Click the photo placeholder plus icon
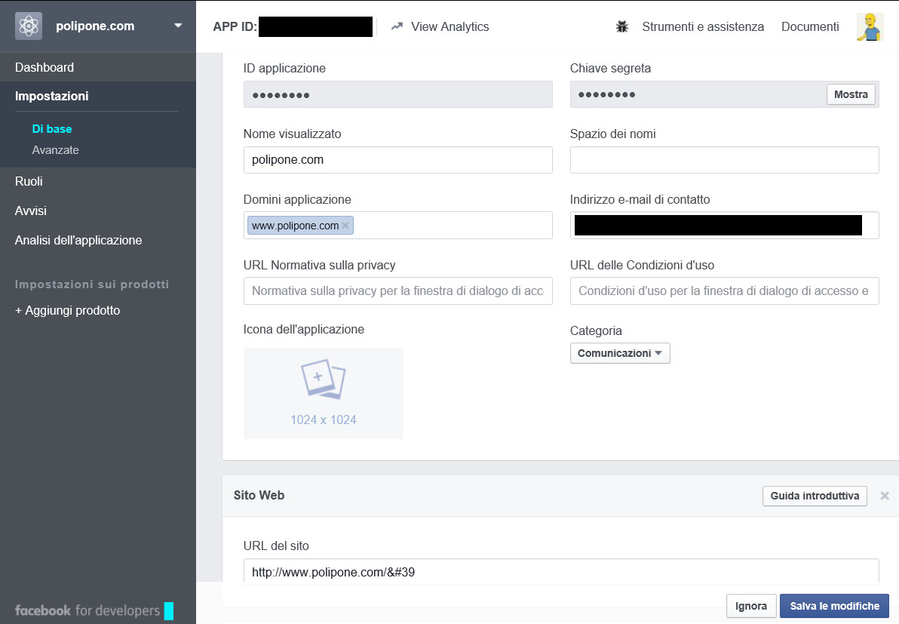 point(324,379)
